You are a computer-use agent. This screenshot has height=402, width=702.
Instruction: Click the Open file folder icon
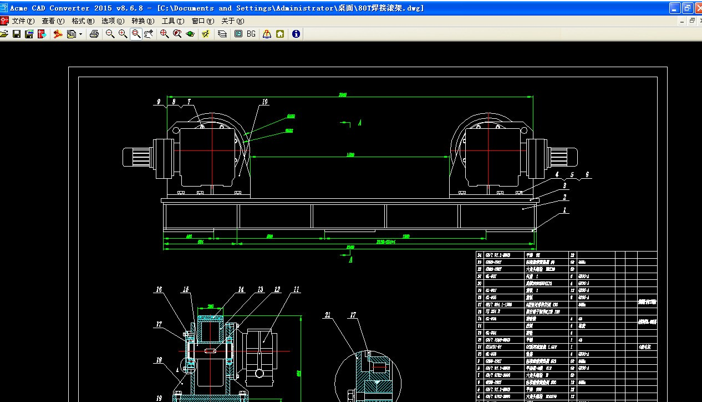tap(4, 34)
